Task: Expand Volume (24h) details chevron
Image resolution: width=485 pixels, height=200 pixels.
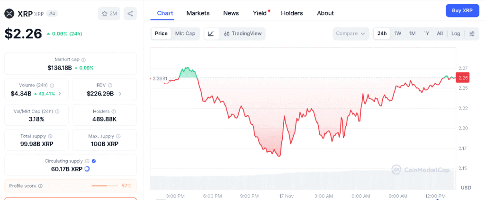Action: coord(59,94)
